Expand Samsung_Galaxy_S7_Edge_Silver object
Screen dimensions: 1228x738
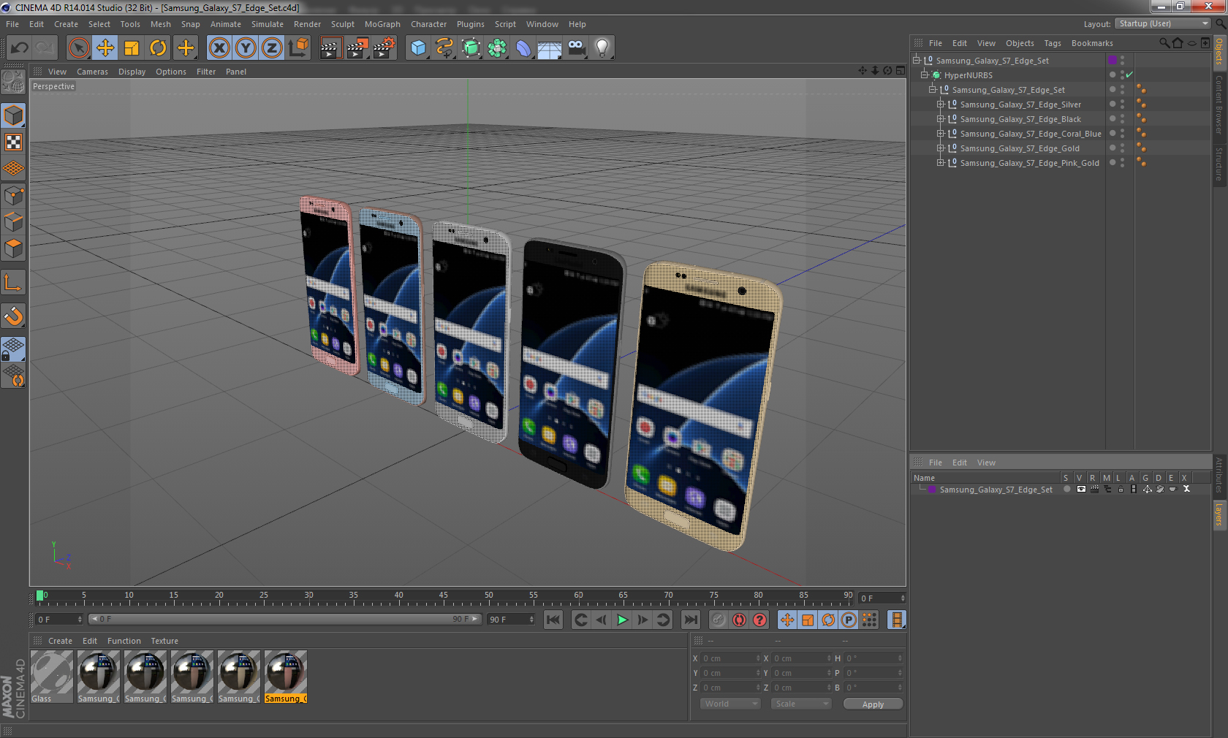tap(941, 104)
